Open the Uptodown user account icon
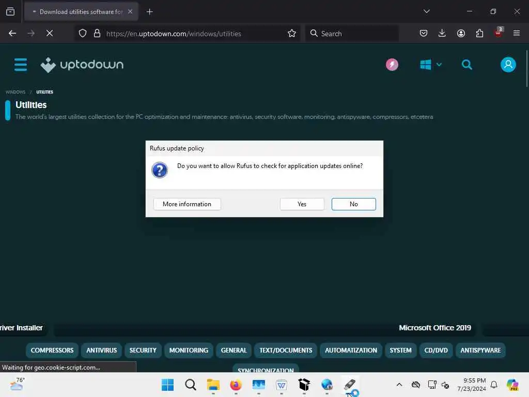Viewport: 529px width, 397px height. coord(508,65)
